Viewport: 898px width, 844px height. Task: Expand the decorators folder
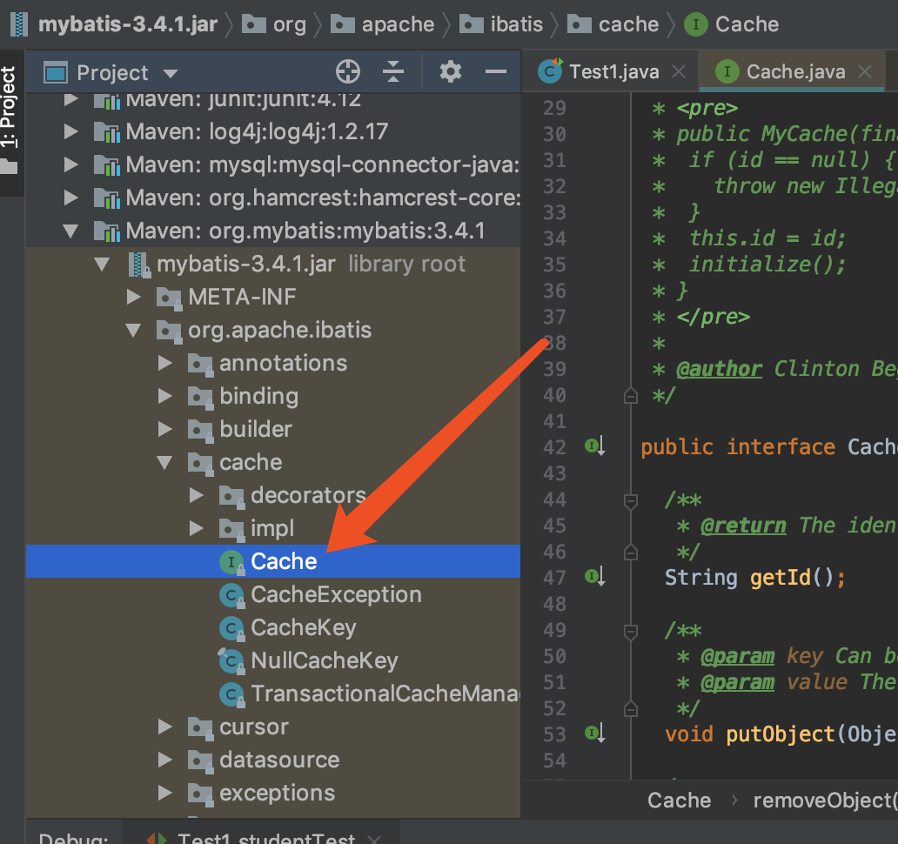197,495
